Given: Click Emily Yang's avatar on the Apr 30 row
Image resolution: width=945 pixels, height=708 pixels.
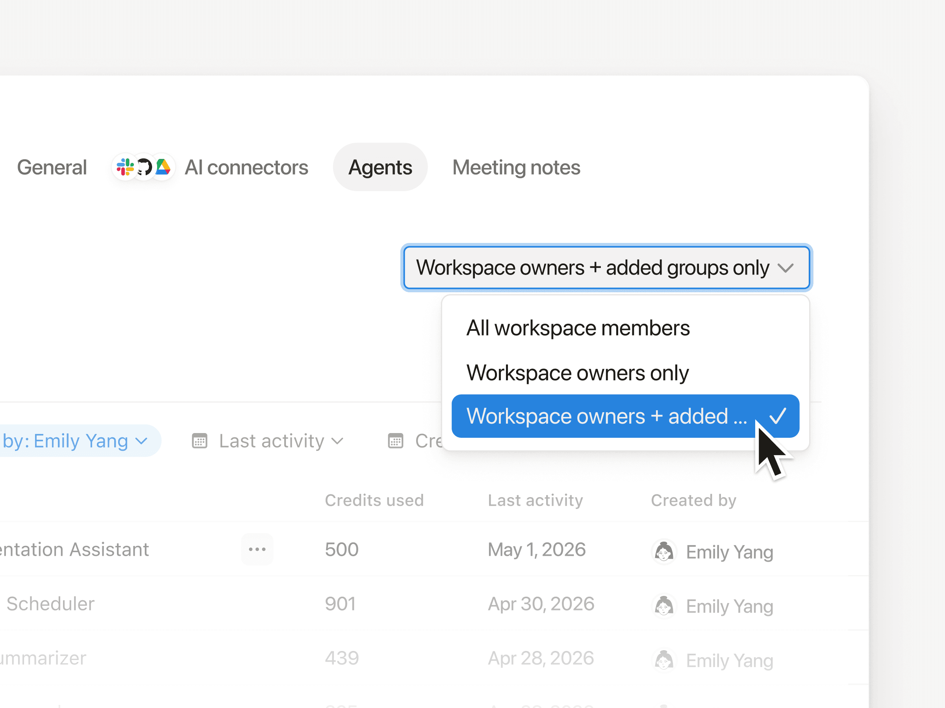Looking at the screenshot, I should point(664,606).
